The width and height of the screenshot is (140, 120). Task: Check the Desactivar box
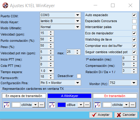tap(79, 76)
